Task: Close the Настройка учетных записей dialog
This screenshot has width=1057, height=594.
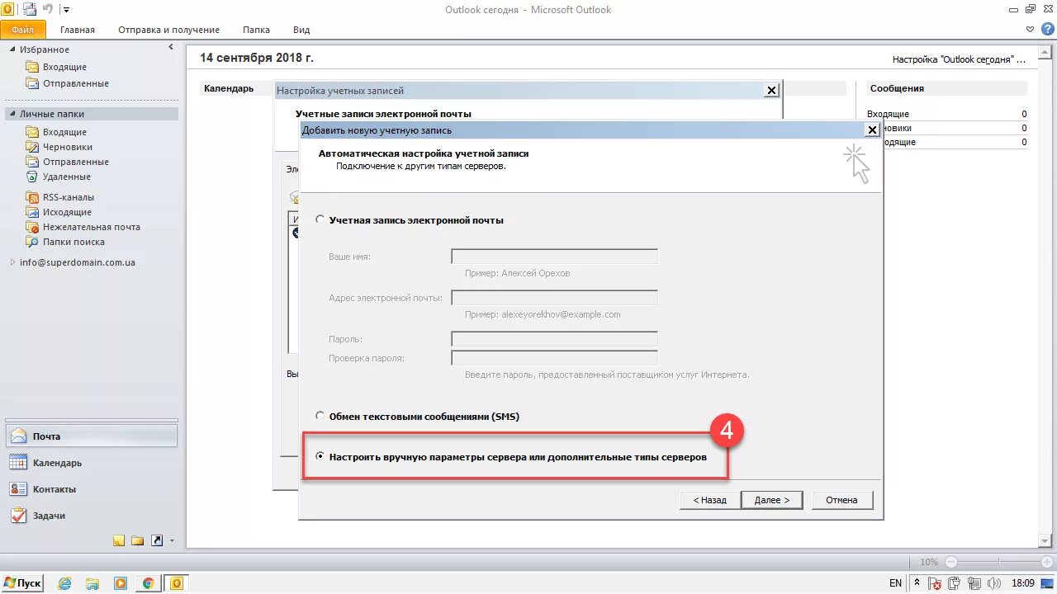Action: (x=771, y=91)
